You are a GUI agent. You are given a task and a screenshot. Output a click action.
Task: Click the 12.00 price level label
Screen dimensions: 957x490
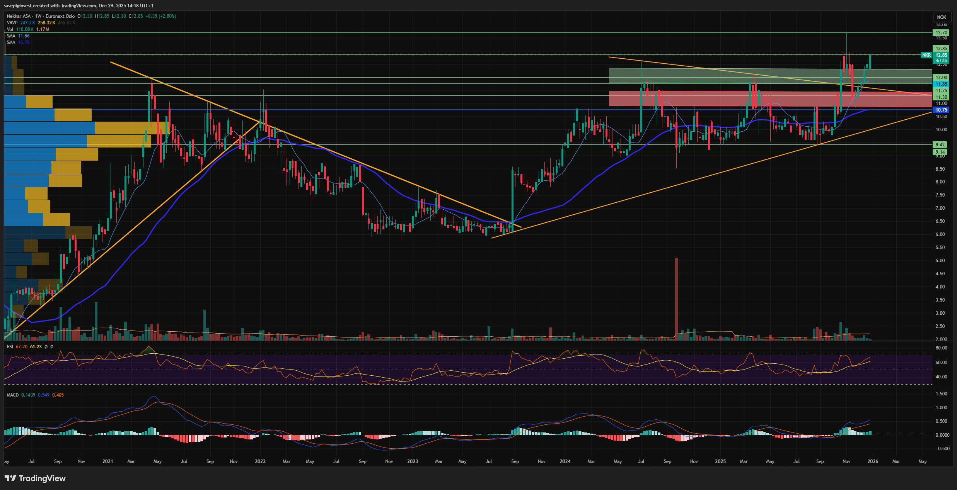(x=941, y=78)
